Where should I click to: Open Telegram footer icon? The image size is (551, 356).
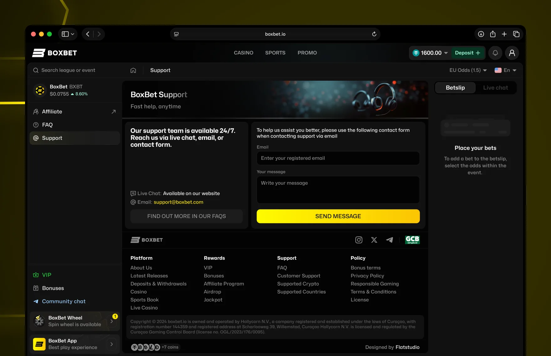click(x=389, y=240)
